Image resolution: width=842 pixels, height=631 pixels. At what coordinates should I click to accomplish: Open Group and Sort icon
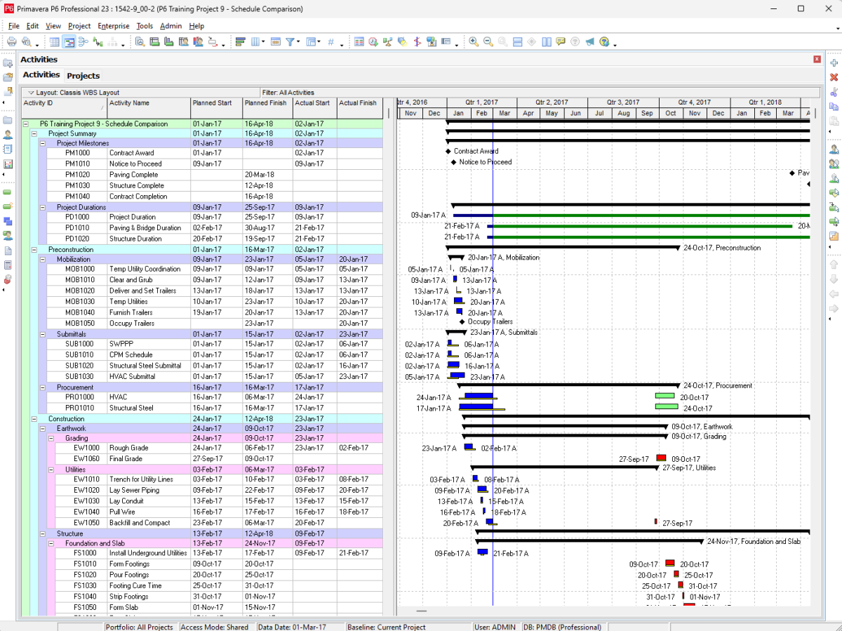tap(311, 42)
